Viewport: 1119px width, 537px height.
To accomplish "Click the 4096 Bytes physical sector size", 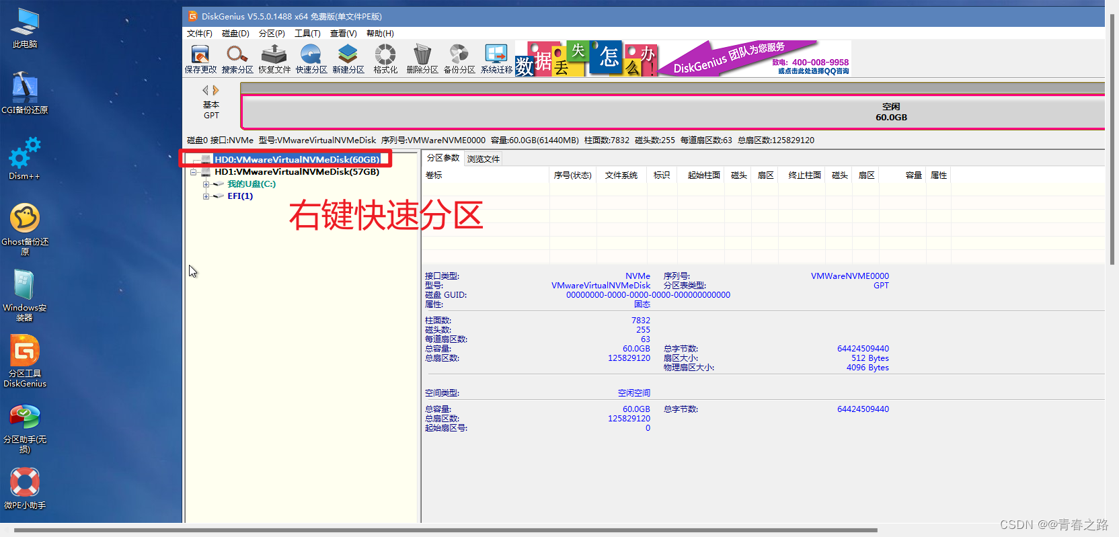I will 867,368.
